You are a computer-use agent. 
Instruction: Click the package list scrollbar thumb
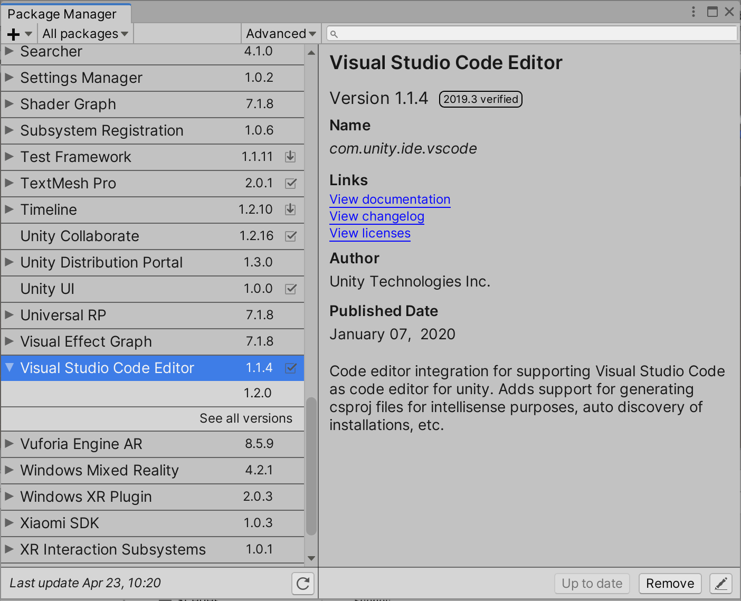(311, 466)
